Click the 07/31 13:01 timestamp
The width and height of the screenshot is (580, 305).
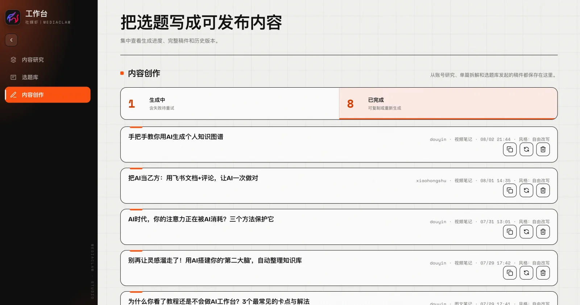click(x=495, y=222)
